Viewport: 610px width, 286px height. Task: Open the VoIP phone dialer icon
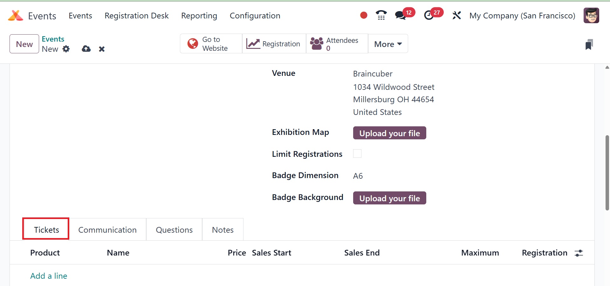click(x=381, y=15)
